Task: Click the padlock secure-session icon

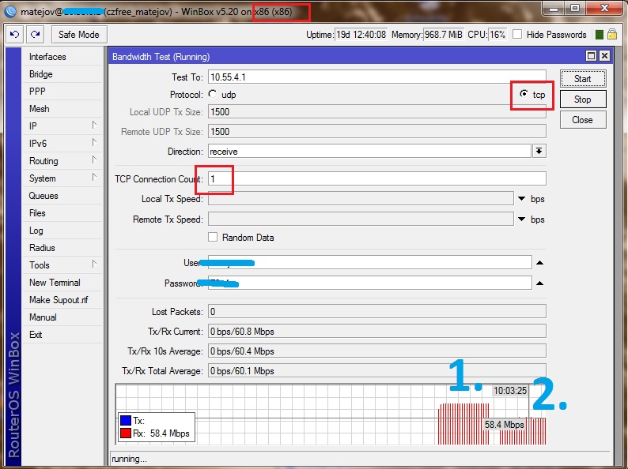Action: [612, 34]
